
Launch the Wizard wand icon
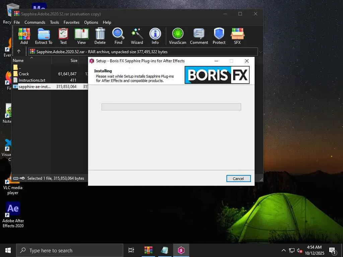(137, 36)
